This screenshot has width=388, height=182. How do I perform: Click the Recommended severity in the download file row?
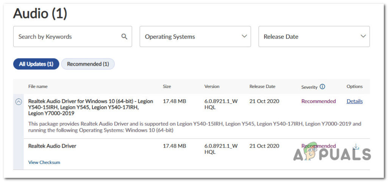(318, 146)
